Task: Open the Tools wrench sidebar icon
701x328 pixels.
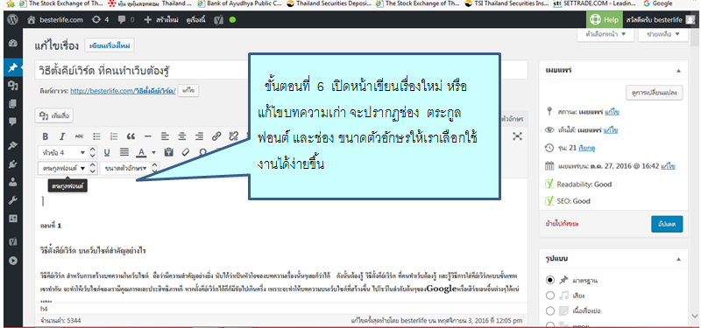Action: point(12,199)
